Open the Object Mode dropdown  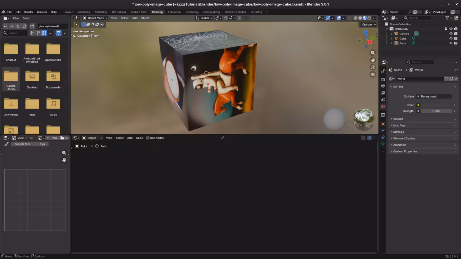click(95, 18)
